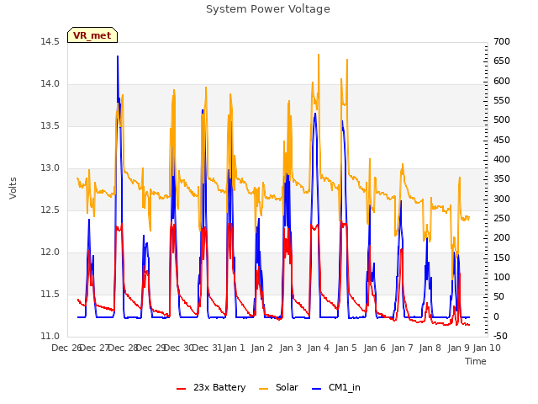Toggle the CM1_in legend entry
Screen dimensions: 538x404
pyautogui.click(x=336, y=387)
